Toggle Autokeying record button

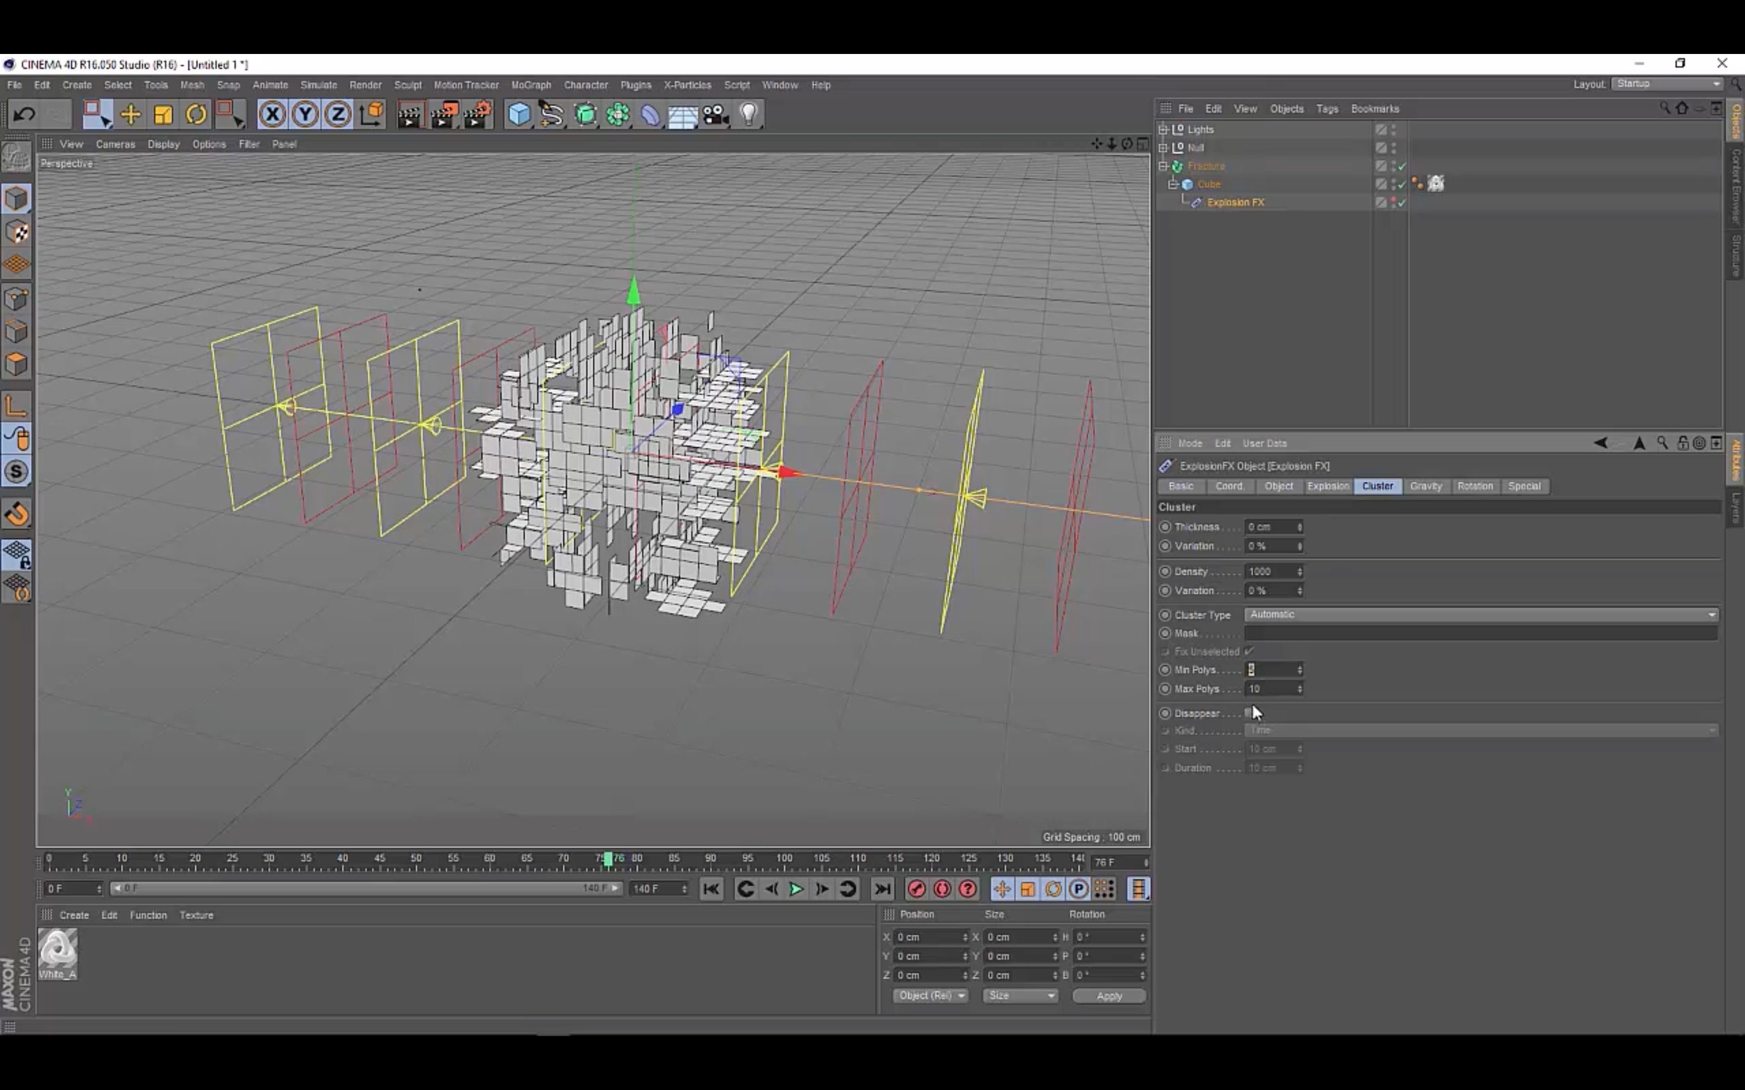click(x=942, y=889)
